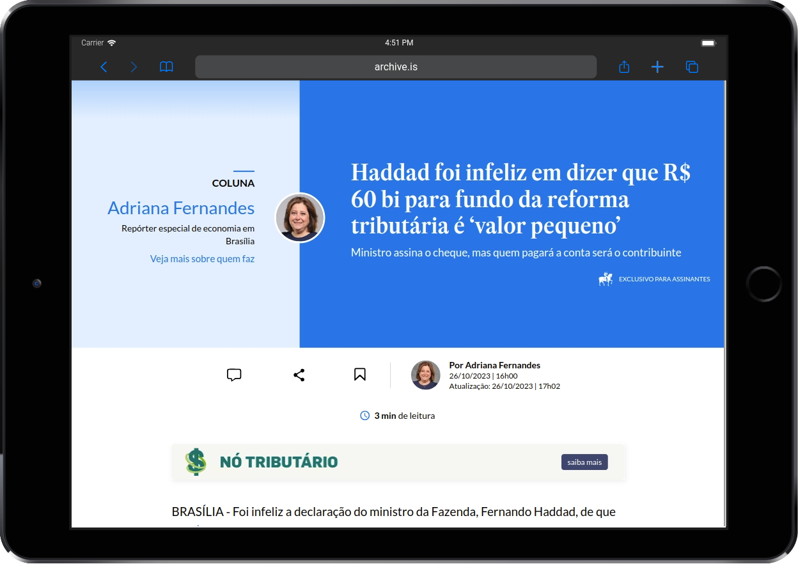Click the dollar sign icon in Nó Tributário banner
This screenshot has width=798, height=564.
coord(195,462)
